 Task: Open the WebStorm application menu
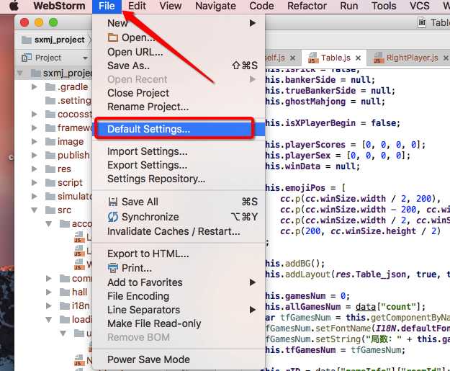(x=59, y=6)
